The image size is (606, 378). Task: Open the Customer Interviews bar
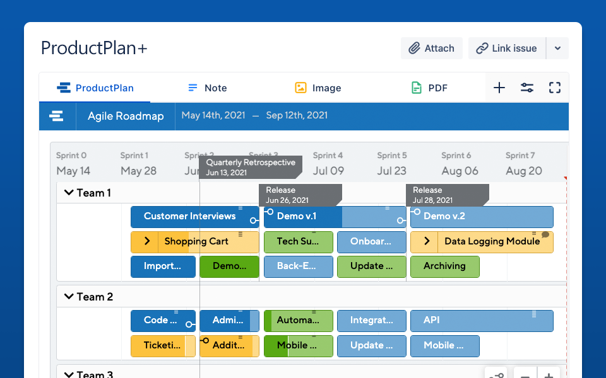click(195, 217)
